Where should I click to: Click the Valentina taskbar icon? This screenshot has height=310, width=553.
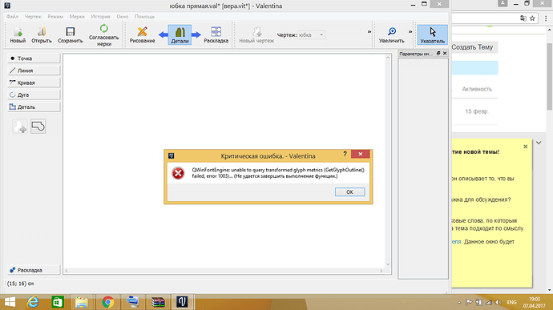[183, 302]
